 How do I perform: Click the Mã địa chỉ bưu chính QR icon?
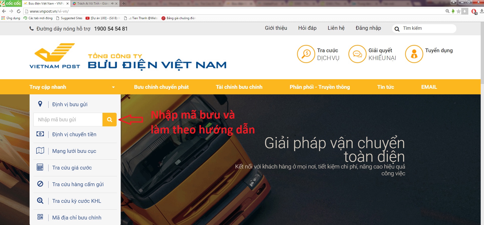(40, 217)
